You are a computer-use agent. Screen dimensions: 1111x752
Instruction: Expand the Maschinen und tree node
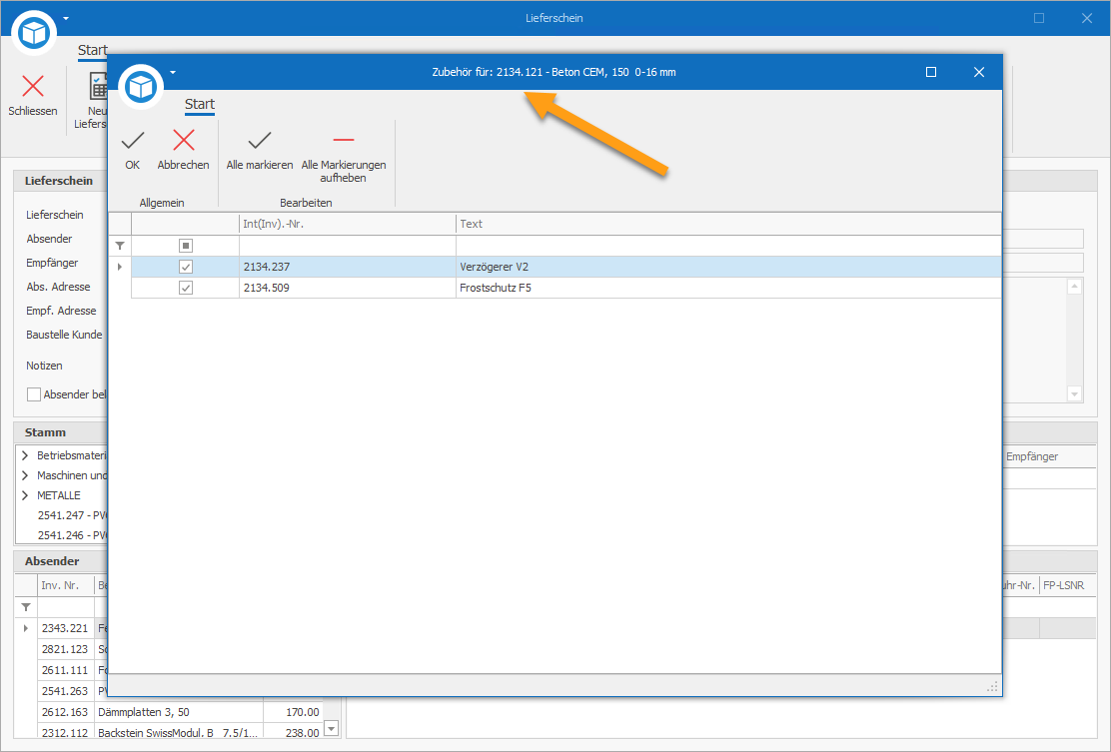point(25,475)
